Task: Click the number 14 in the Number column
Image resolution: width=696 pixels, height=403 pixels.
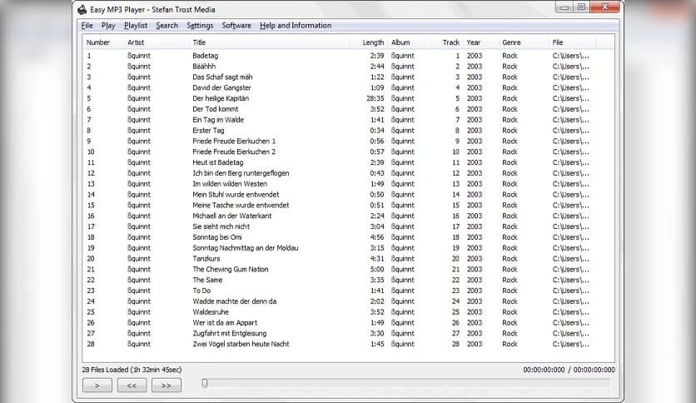Action: 91,194
